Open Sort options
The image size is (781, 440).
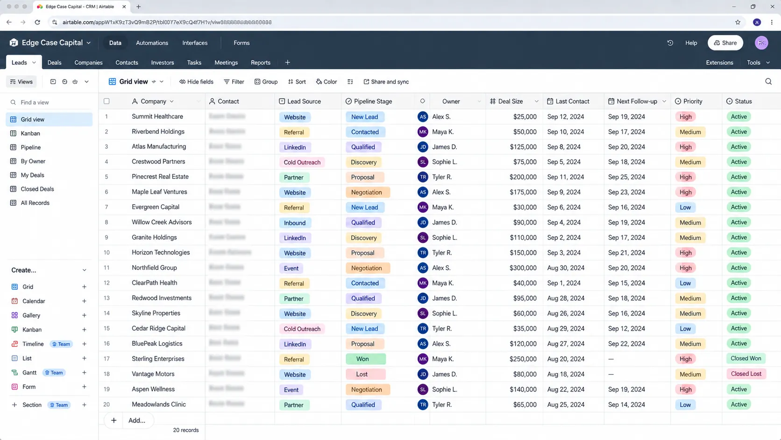[x=297, y=81]
